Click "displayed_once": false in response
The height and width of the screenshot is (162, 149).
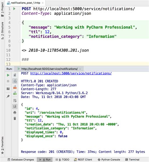(x=46, y=136)
